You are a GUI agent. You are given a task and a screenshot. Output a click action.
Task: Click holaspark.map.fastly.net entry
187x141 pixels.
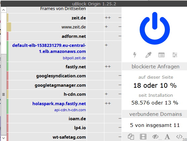[x=59, y=103]
